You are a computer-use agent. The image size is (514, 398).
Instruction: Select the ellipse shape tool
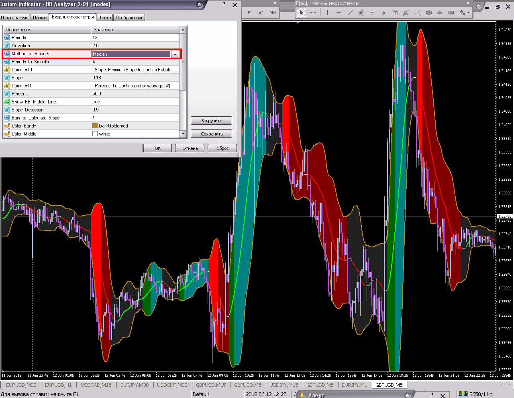pos(428,12)
